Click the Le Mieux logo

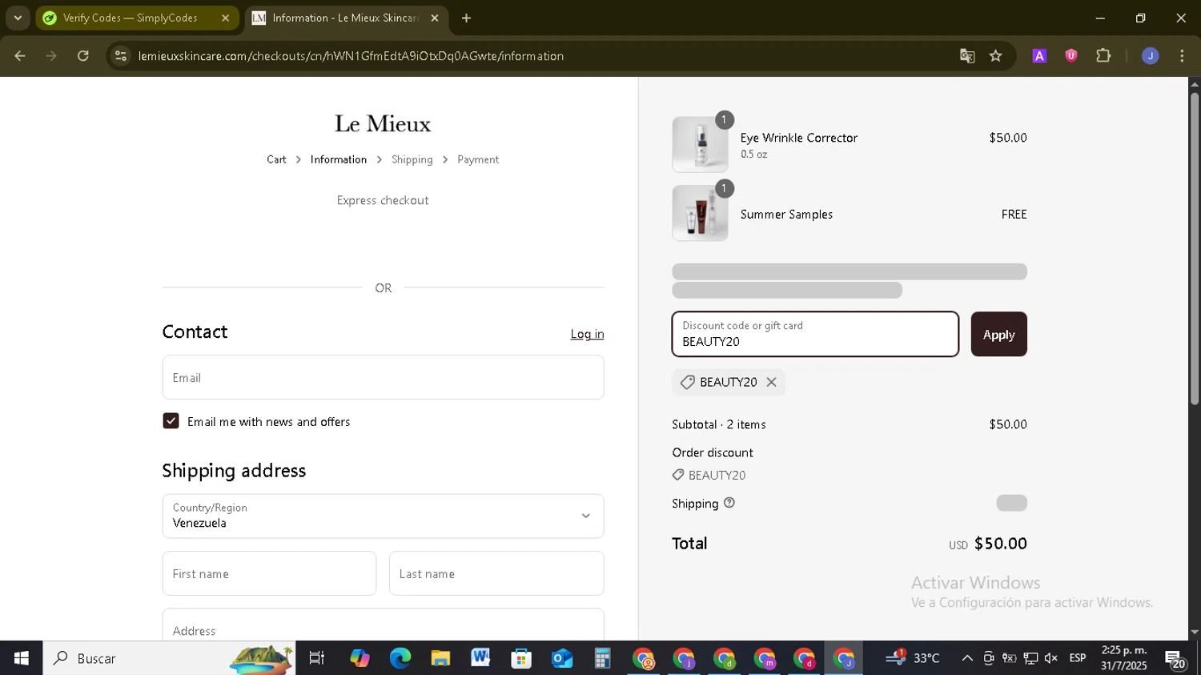coord(383,123)
